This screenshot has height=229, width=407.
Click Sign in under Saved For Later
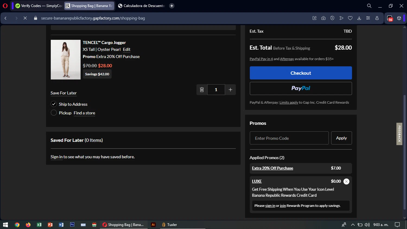[56, 157]
